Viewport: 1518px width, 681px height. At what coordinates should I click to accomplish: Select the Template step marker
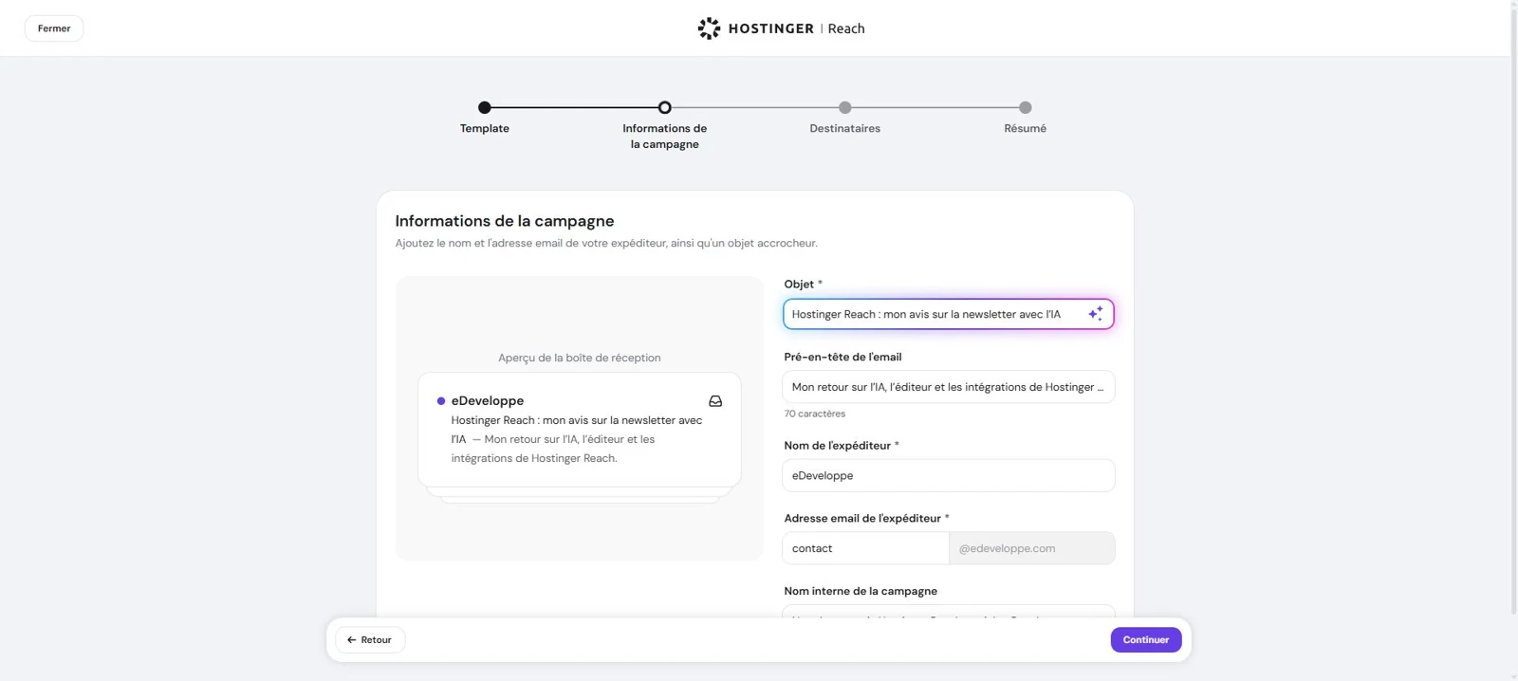pyautogui.click(x=485, y=108)
